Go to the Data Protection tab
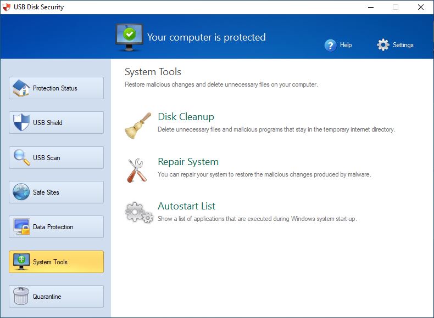Viewport: 434px width, 318px height. (56, 227)
